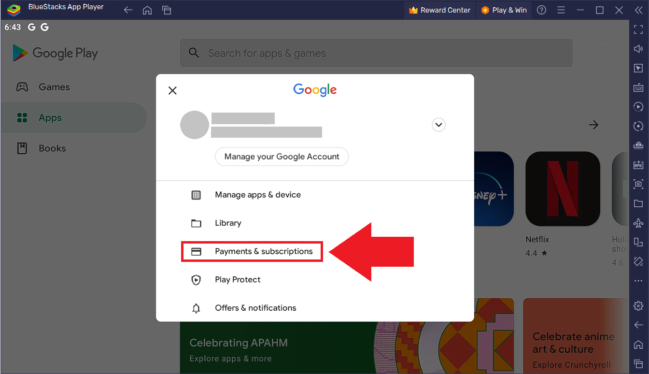Open the media folder icon in side toolbar
This screenshot has width=649, height=374.
pyautogui.click(x=638, y=203)
